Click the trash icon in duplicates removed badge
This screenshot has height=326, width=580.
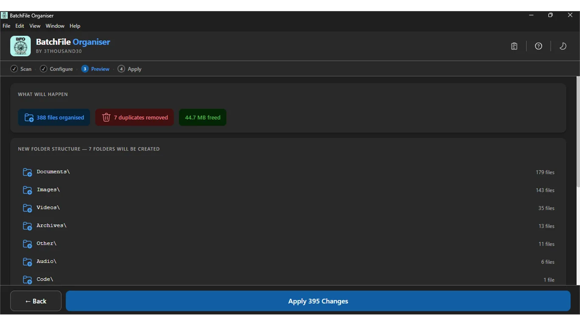106,117
